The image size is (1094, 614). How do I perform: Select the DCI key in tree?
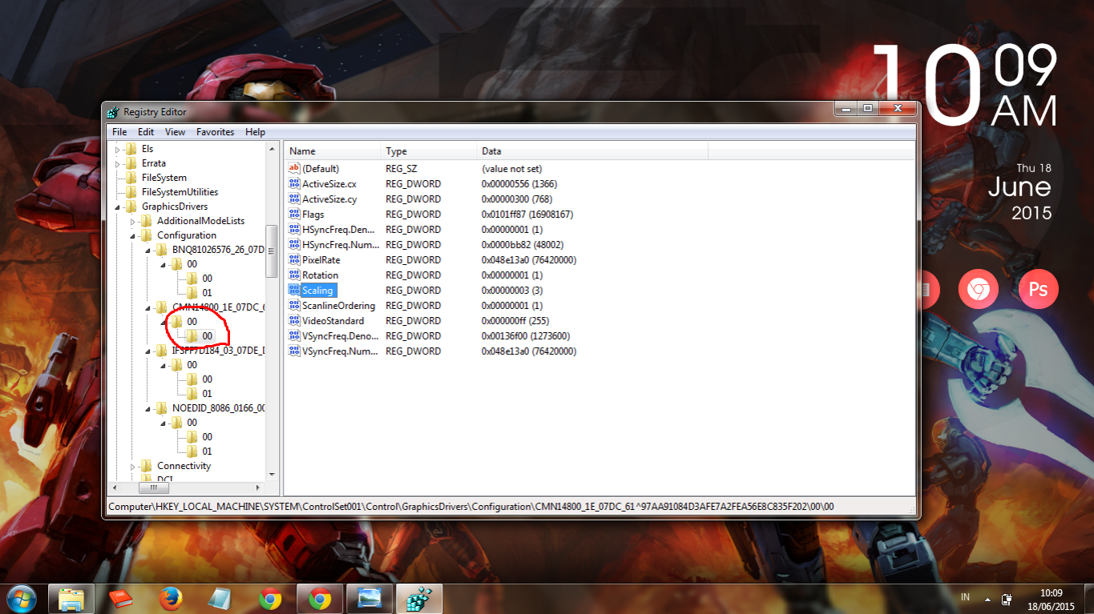165,479
